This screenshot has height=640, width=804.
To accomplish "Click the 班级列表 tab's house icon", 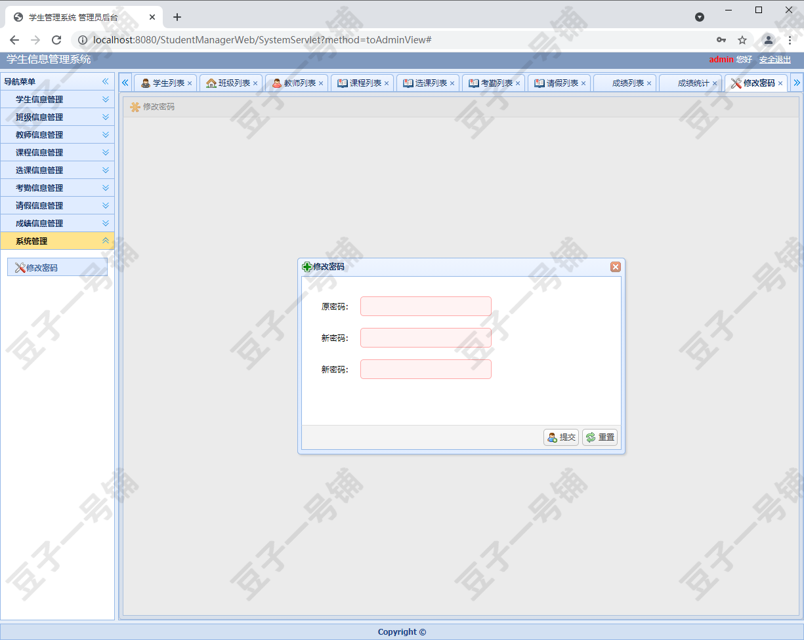I will coord(211,83).
